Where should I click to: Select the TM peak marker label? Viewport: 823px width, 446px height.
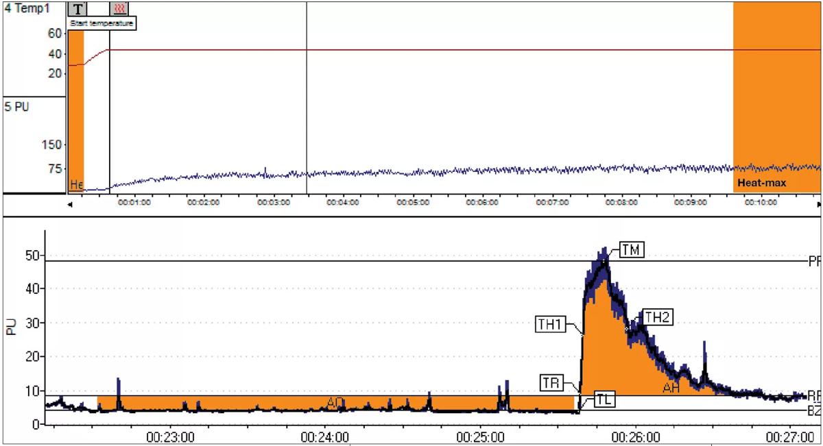630,250
